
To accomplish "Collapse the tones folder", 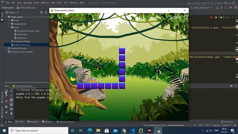I will [x=9, y=27].
